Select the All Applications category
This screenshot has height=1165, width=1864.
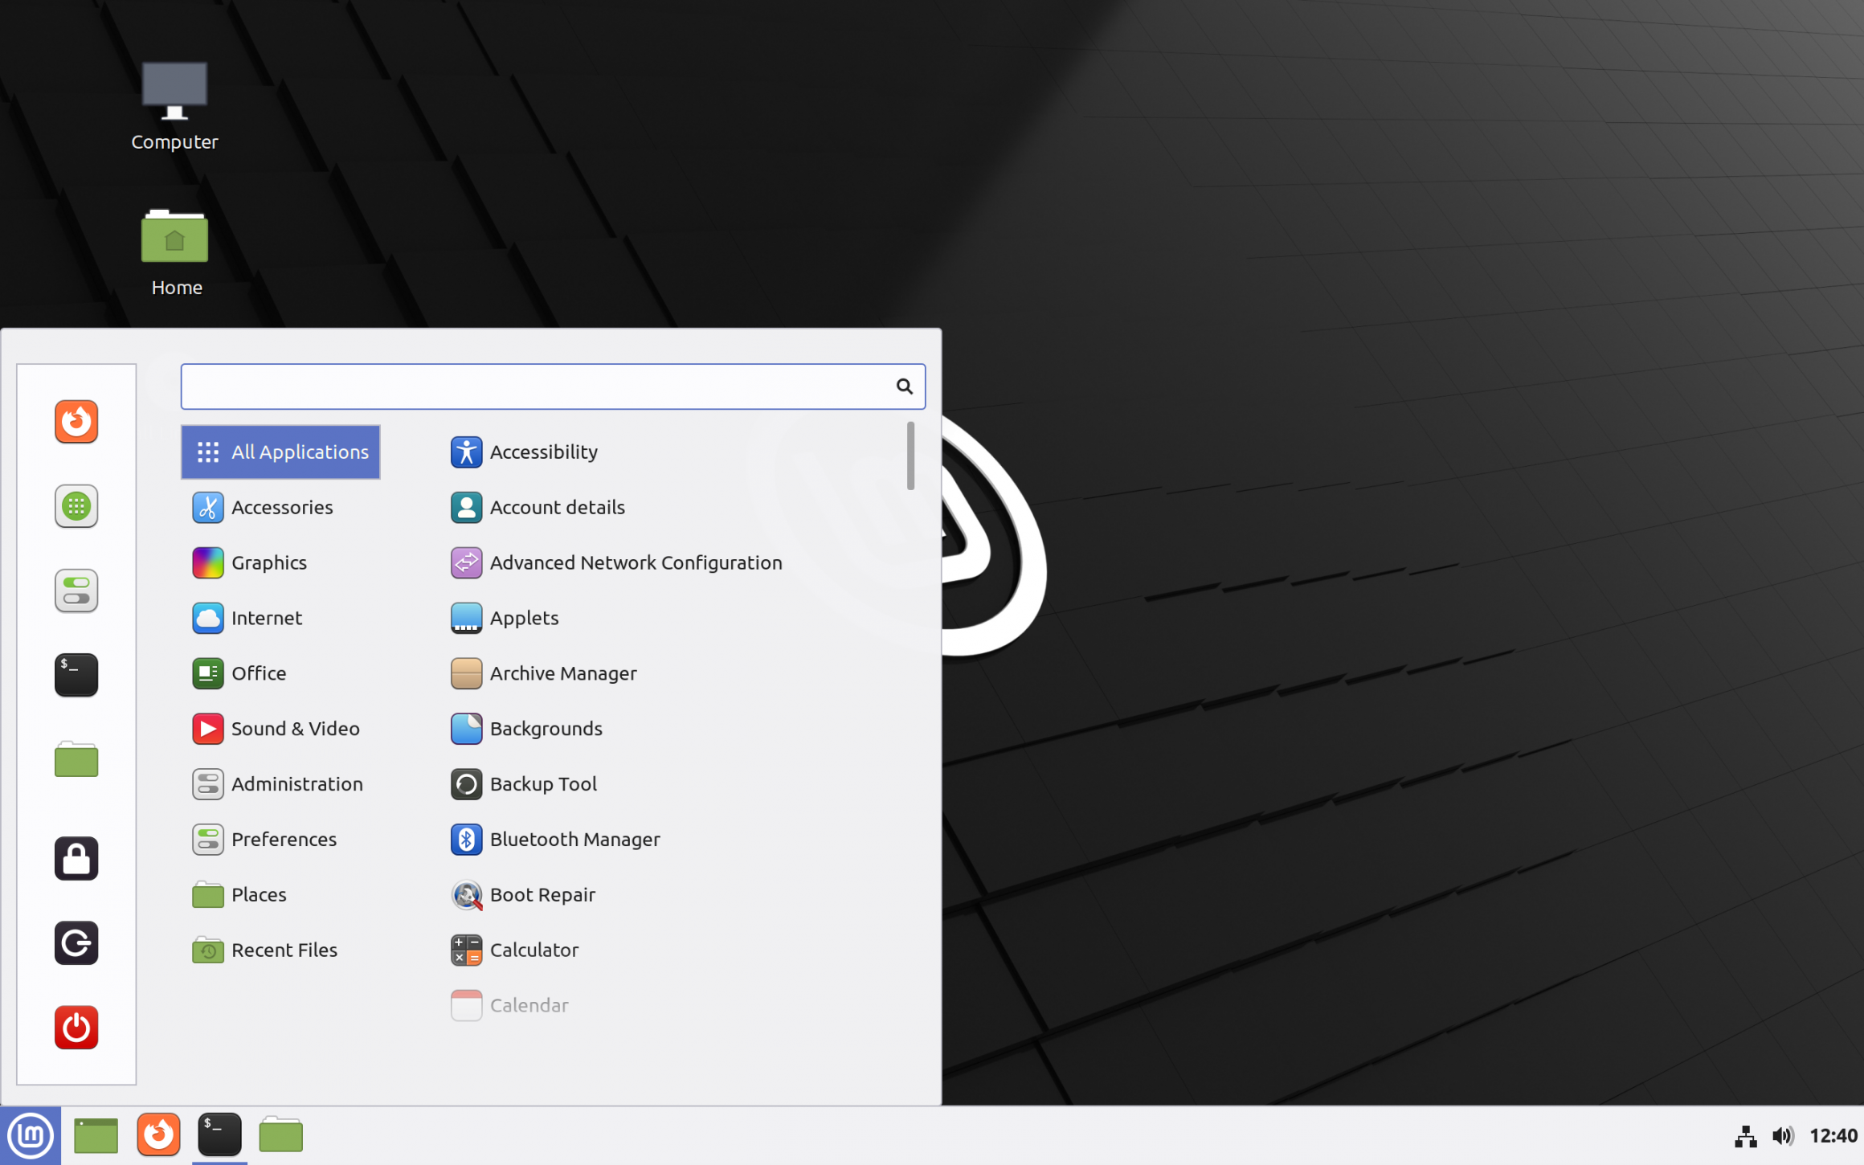(280, 452)
